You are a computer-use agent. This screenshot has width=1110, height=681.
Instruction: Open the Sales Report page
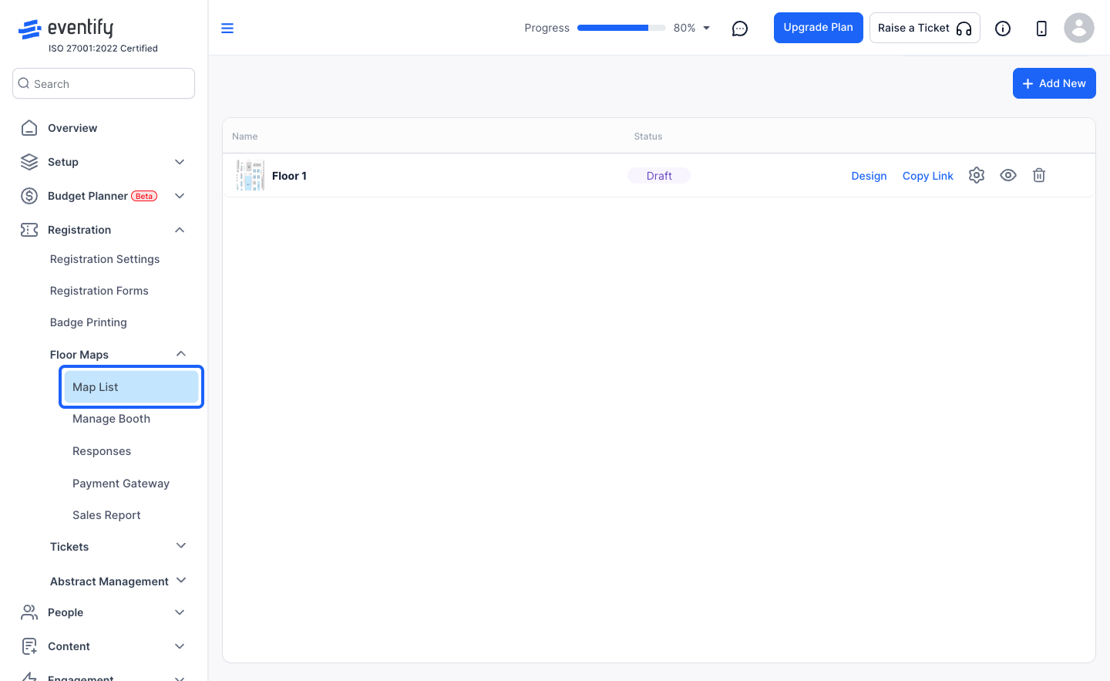click(x=106, y=515)
